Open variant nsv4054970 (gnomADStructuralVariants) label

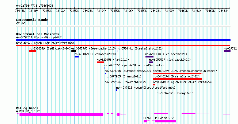[x=46, y=43]
